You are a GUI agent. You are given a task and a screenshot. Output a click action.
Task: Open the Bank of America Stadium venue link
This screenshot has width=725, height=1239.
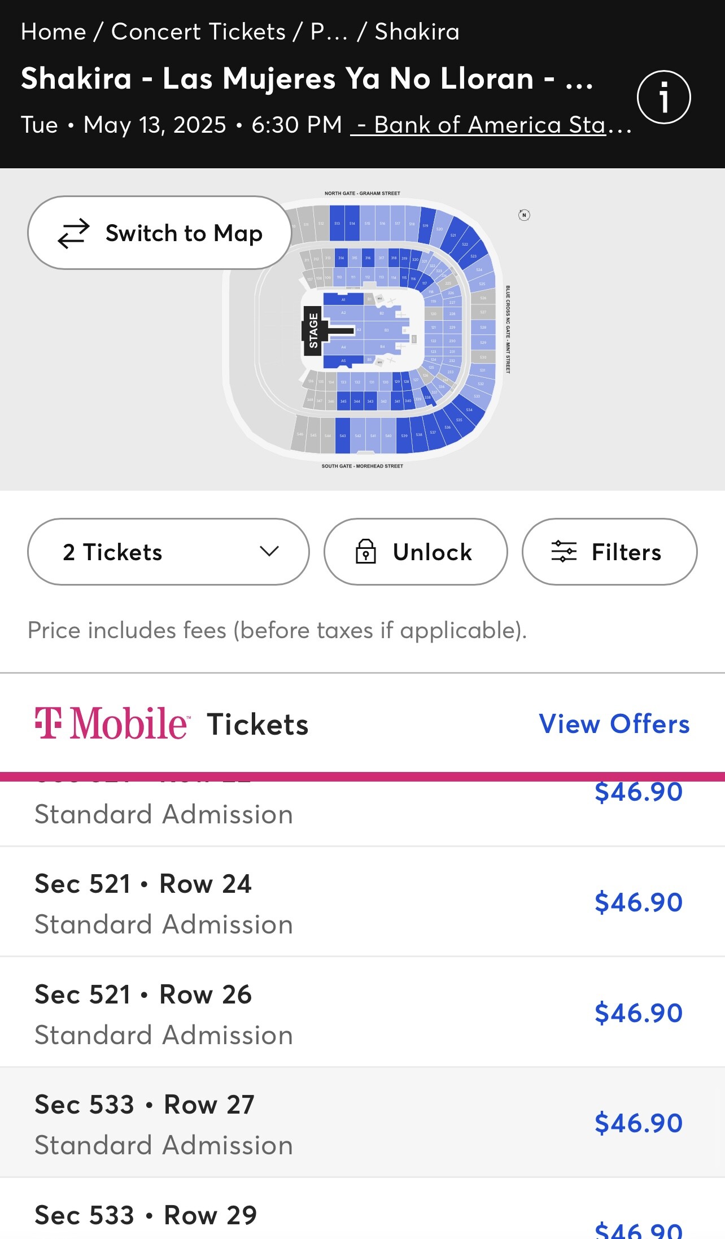tap(490, 125)
